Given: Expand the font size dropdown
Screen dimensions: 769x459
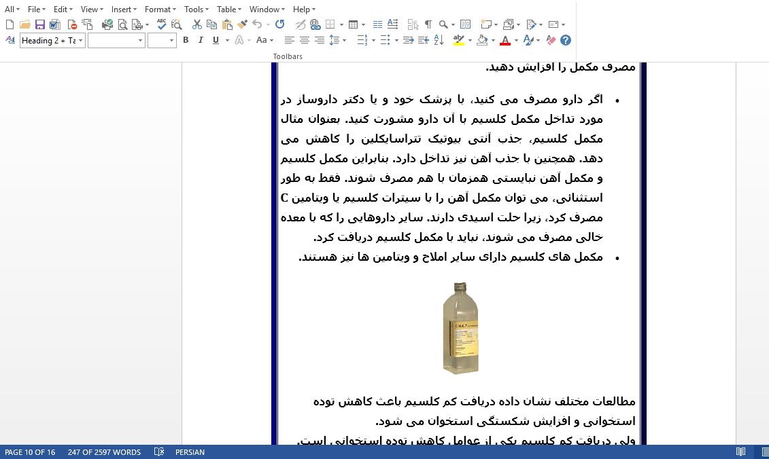Looking at the screenshot, I should [x=171, y=41].
